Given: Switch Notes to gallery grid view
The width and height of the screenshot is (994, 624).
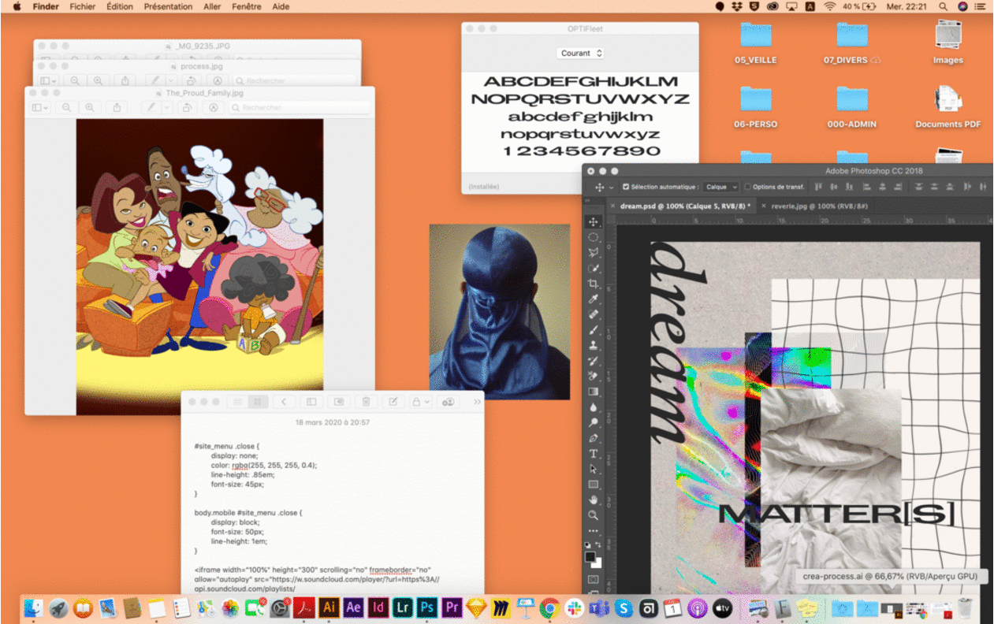Looking at the screenshot, I should (258, 402).
